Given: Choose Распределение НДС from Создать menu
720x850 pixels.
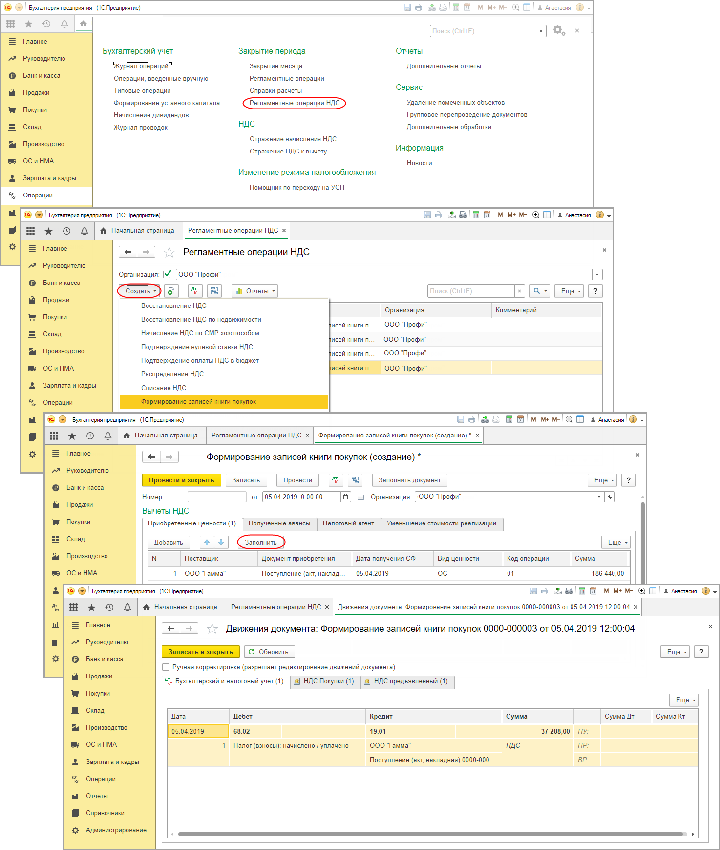Looking at the screenshot, I should tap(224, 374).
